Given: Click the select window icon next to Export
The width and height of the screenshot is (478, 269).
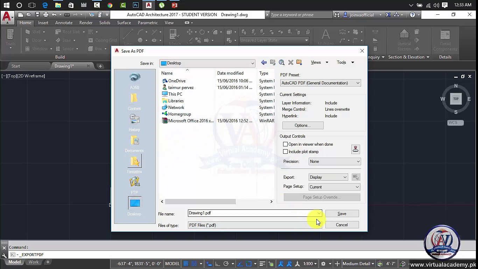Looking at the screenshot, I should 356,177.
